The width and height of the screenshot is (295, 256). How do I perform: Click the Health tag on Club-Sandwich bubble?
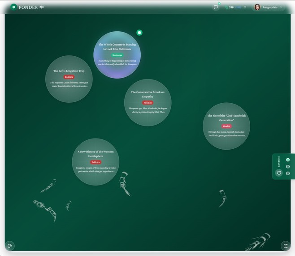(226, 126)
